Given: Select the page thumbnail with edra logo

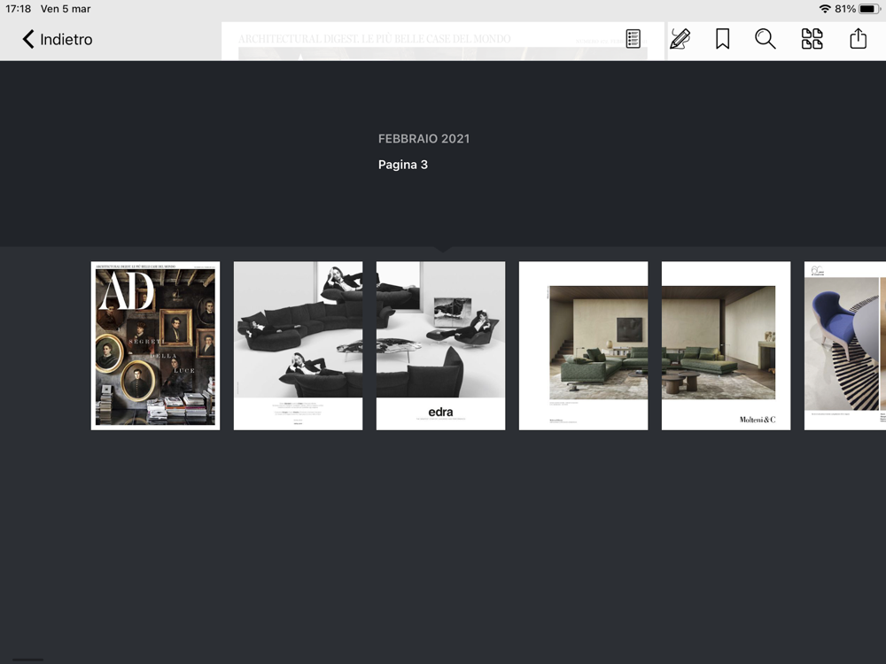Looking at the screenshot, I should coord(440,345).
